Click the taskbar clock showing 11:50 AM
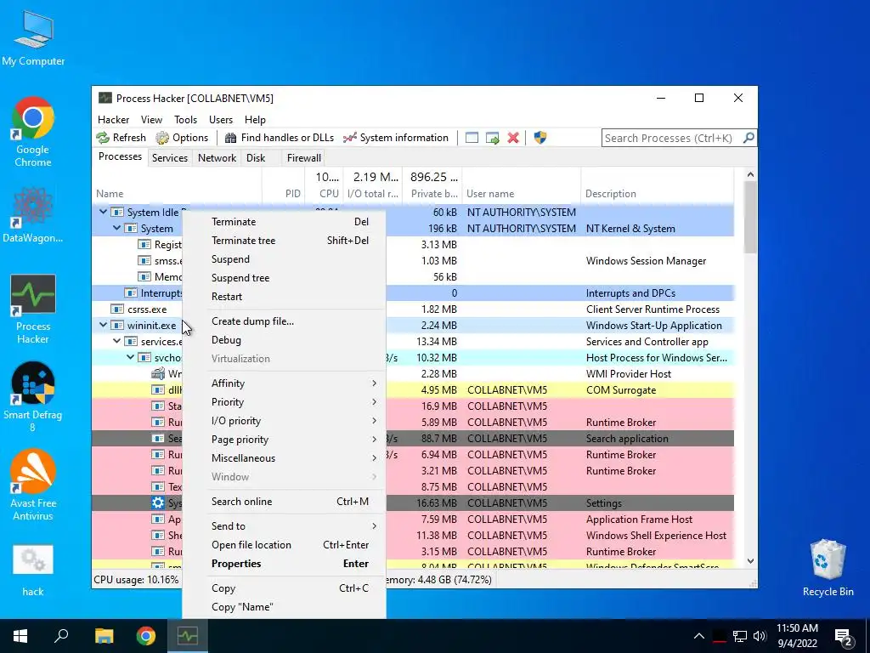 [797, 636]
